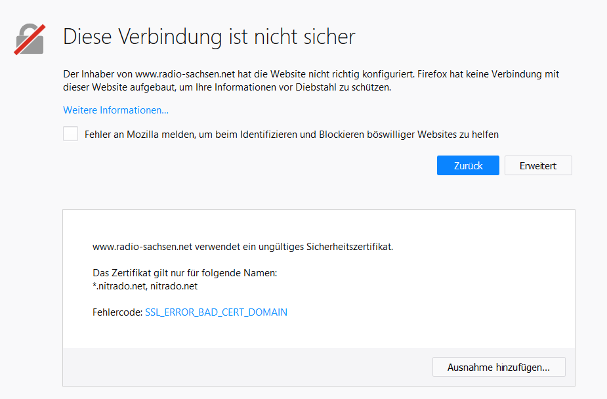The image size is (607, 399).
Task: Click the '*.nitrado.net, nitrado.net' names text
Action: pyautogui.click(x=145, y=286)
